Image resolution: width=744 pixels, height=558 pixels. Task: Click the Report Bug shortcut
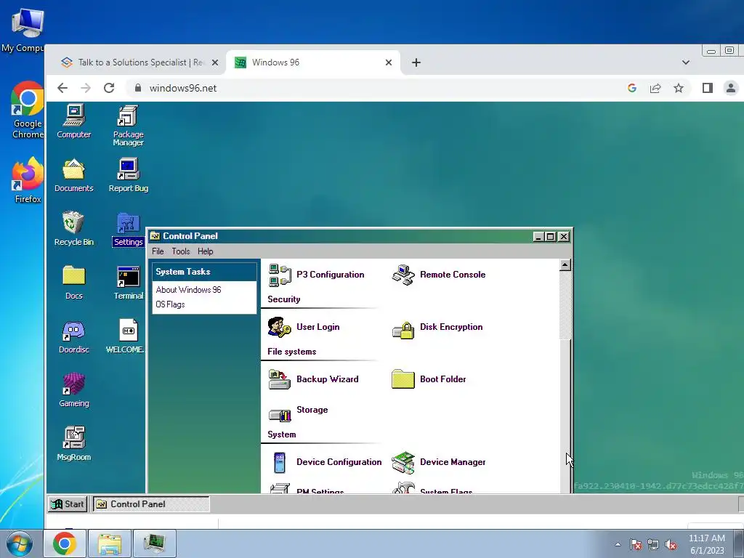[128, 175]
